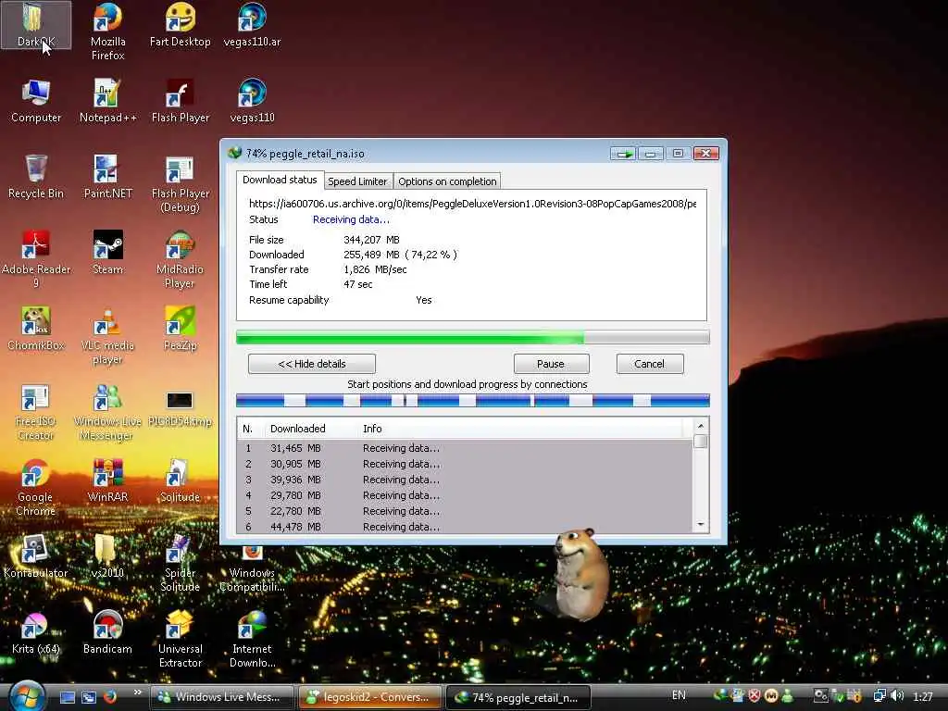The height and width of the screenshot is (711, 948).
Task: Select connection row 1 with 31,465 MB
Action: [x=465, y=449]
